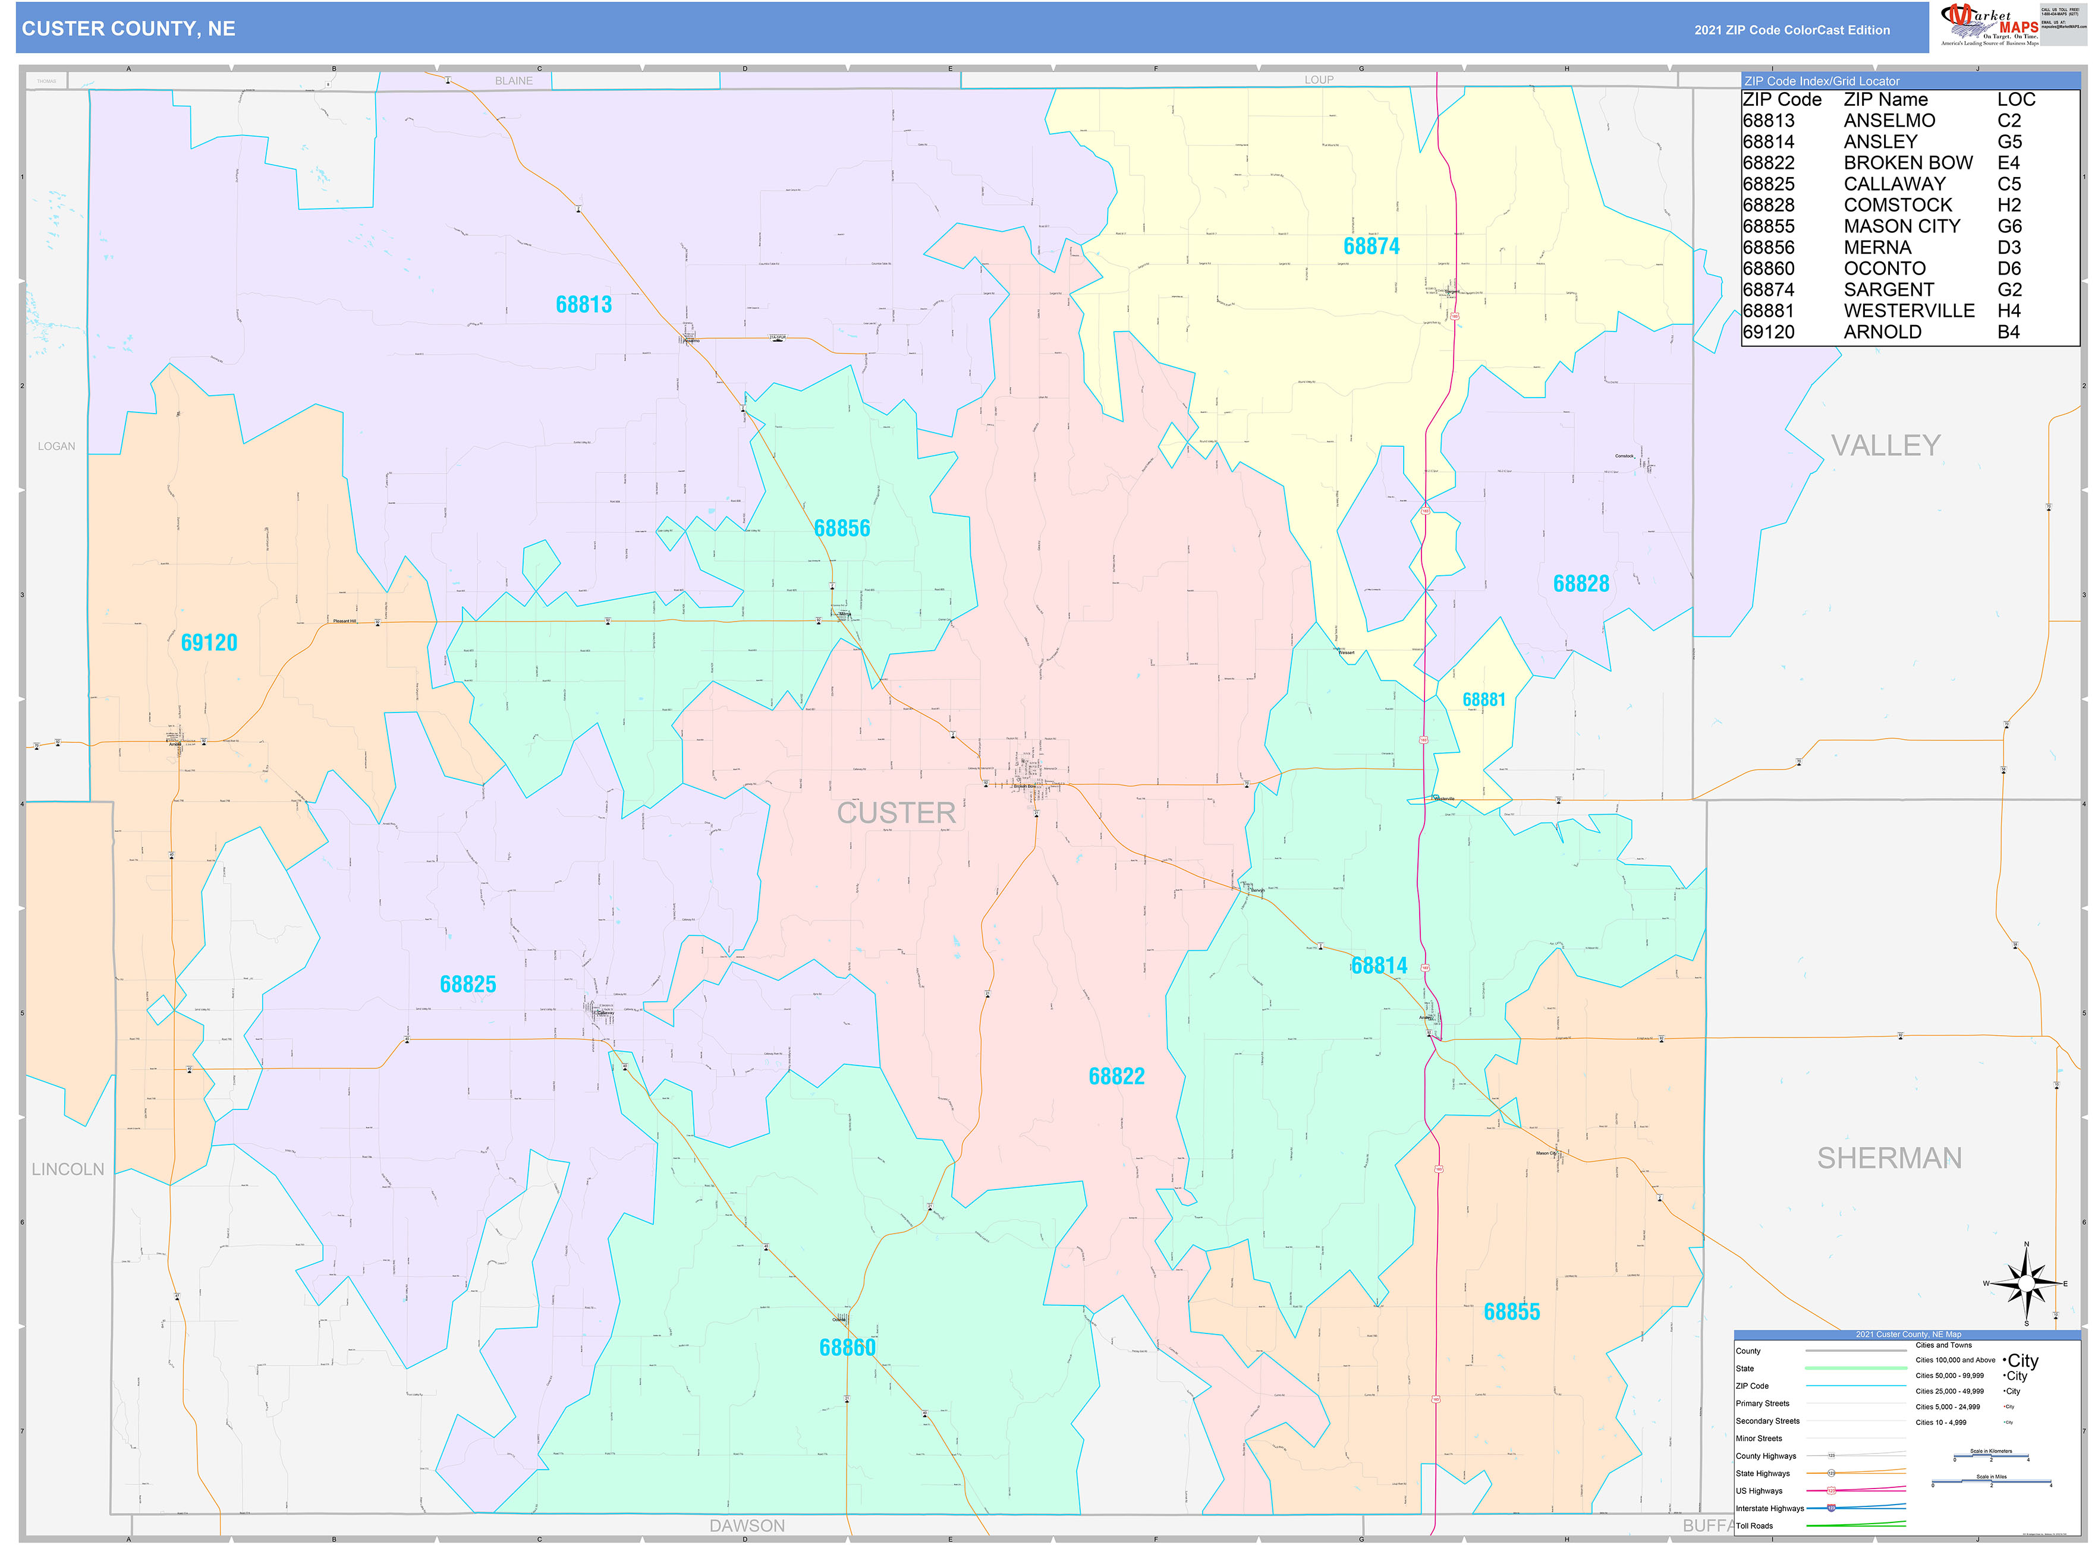Image resolution: width=2098 pixels, height=1545 pixels.
Task: Click the LINCOLN county label
Action: pyautogui.click(x=68, y=1170)
